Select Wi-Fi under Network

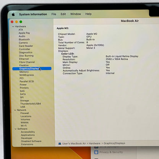pos(24,126)
